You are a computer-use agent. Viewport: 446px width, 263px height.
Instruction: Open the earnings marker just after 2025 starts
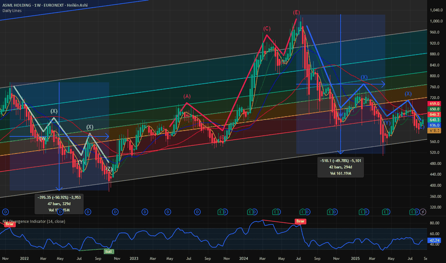tap(362, 212)
